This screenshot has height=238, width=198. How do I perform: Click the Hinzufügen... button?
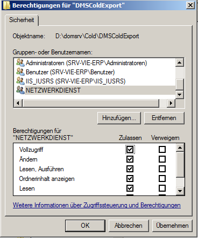point(119,118)
